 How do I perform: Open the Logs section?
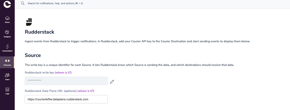pyautogui.click(x=7, y=91)
